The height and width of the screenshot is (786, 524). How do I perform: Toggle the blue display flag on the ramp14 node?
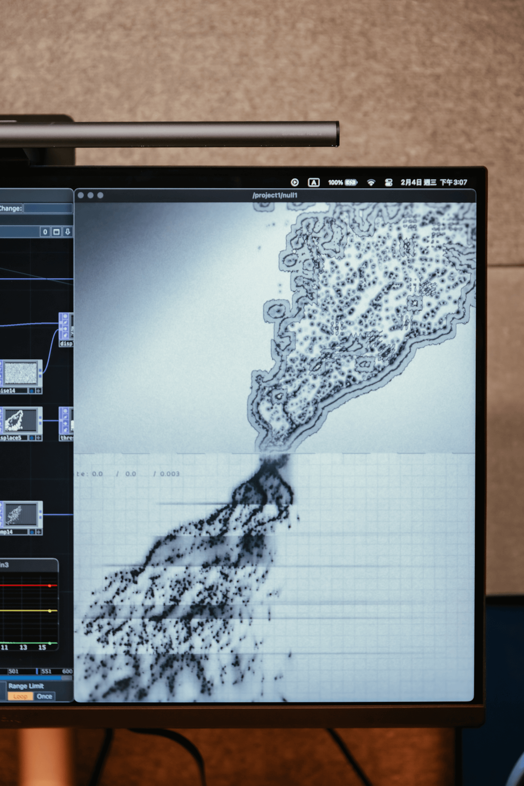(32, 532)
